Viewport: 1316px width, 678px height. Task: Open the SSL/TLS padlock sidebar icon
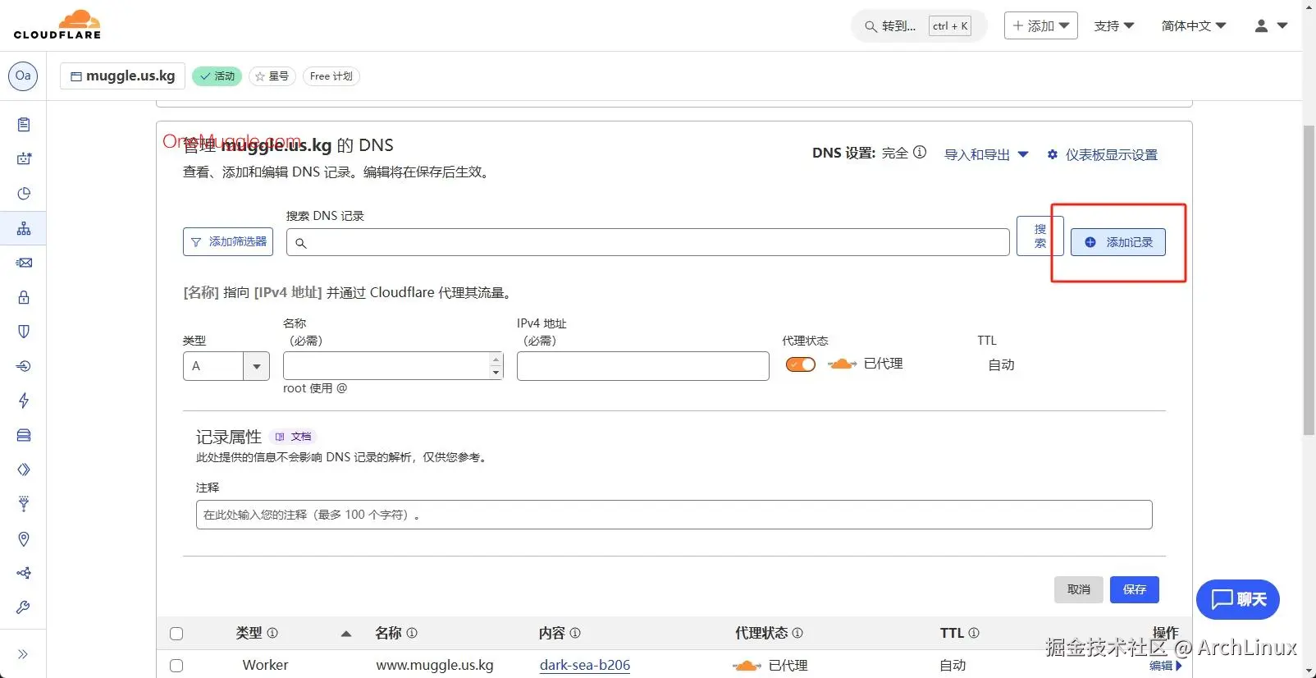[x=24, y=297]
